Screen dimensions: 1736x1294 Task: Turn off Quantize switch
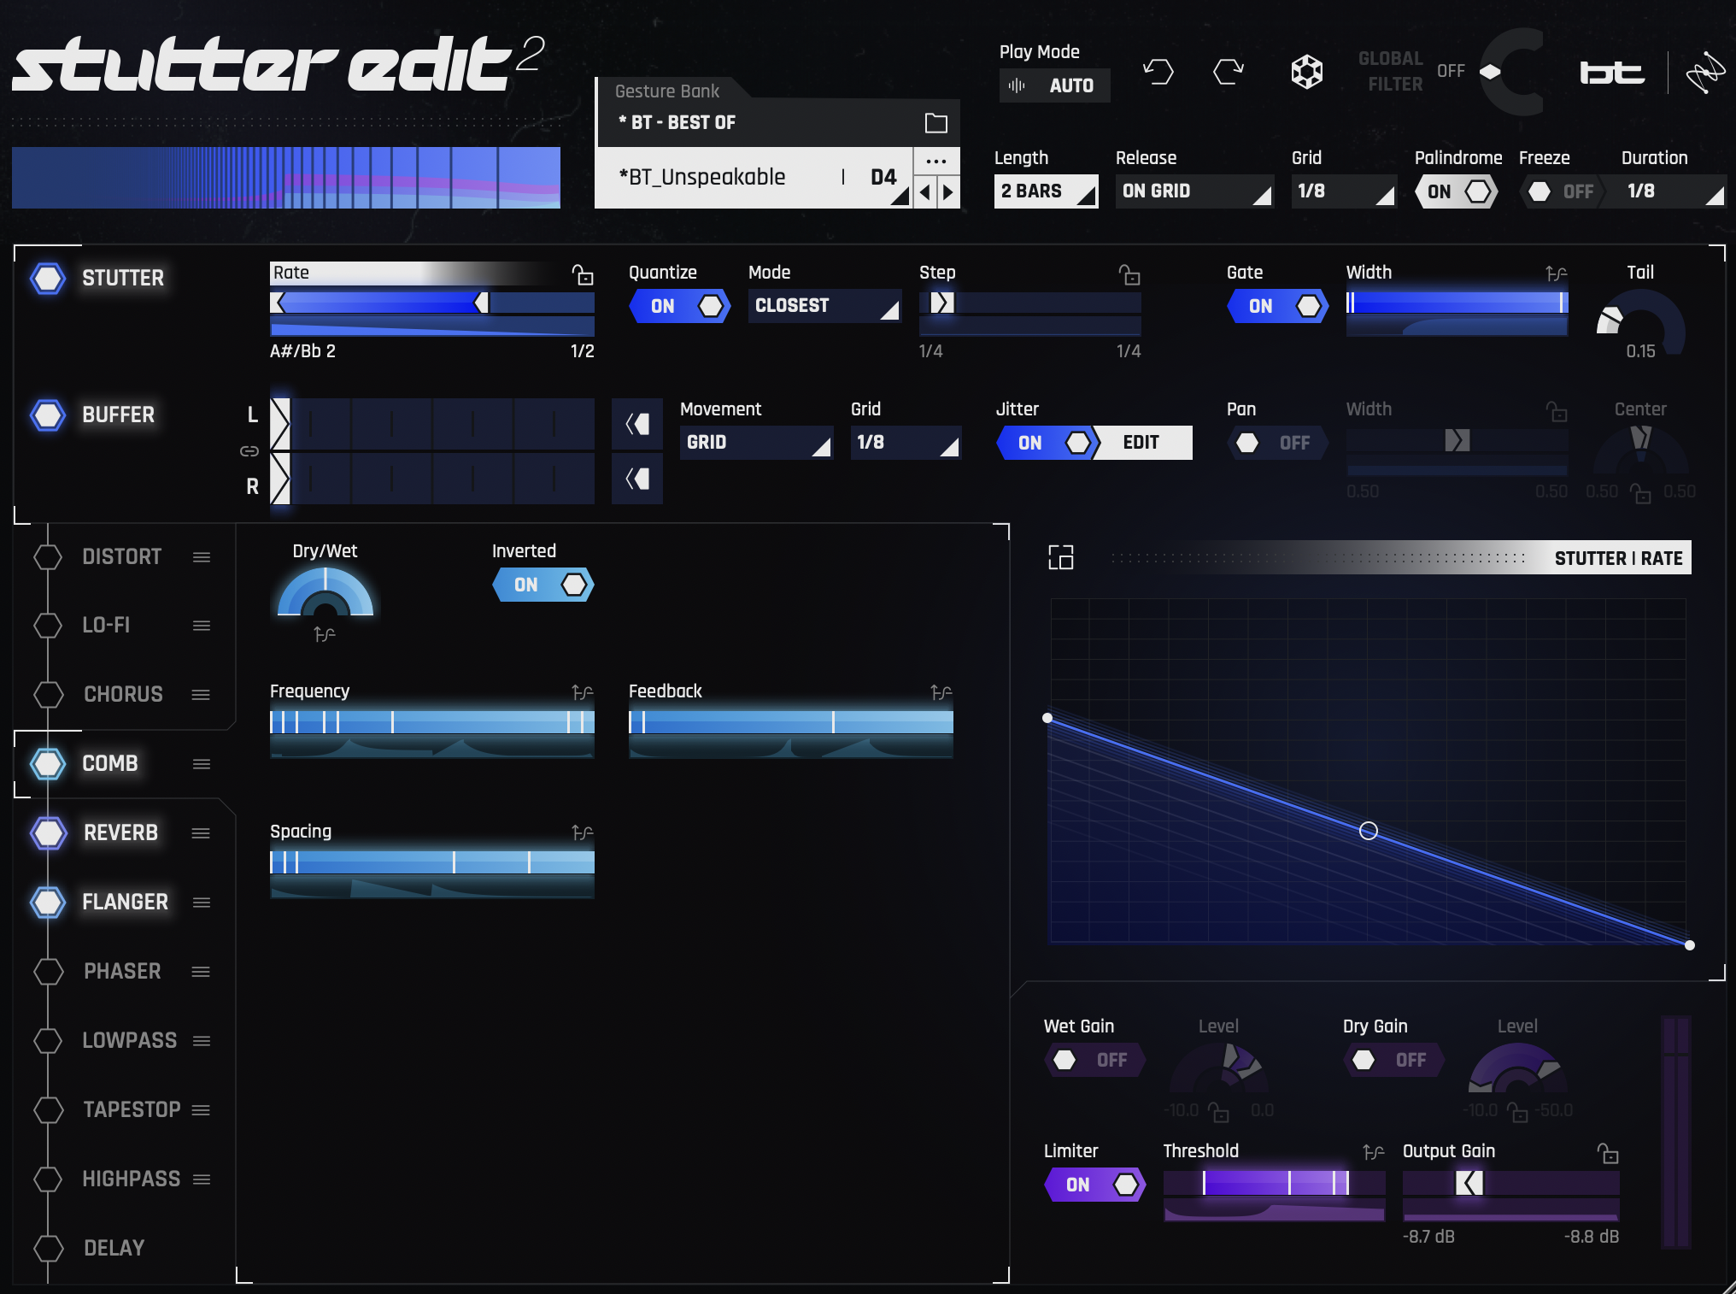(680, 306)
